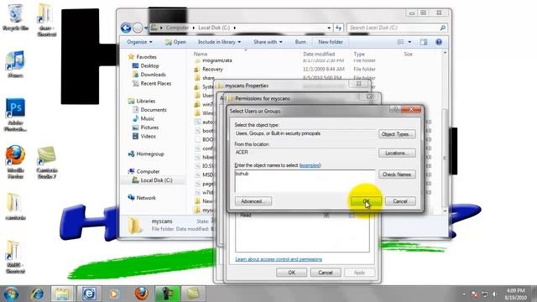Click the Explorer Back navigation arrow

click(x=126, y=28)
